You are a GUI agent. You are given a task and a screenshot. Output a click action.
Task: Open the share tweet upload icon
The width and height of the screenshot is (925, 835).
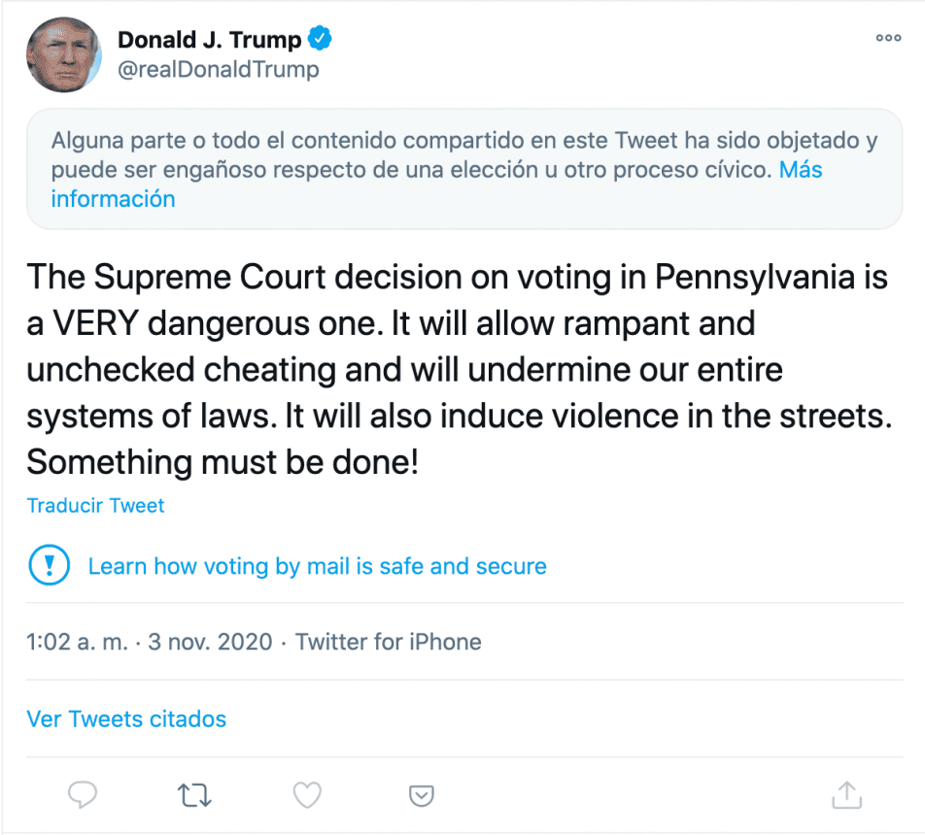(x=847, y=794)
